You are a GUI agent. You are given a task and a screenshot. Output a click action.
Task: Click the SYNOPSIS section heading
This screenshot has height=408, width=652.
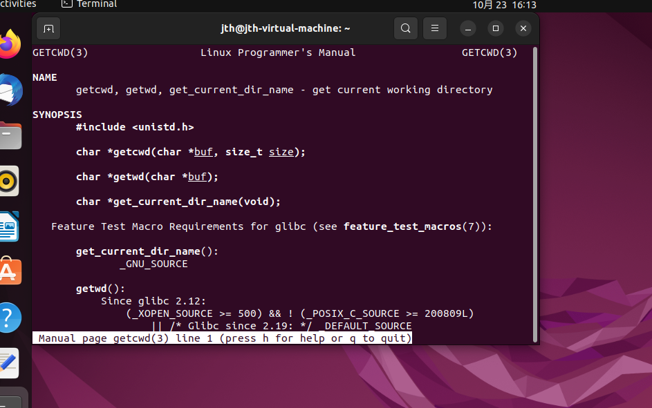[x=57, y=115]
